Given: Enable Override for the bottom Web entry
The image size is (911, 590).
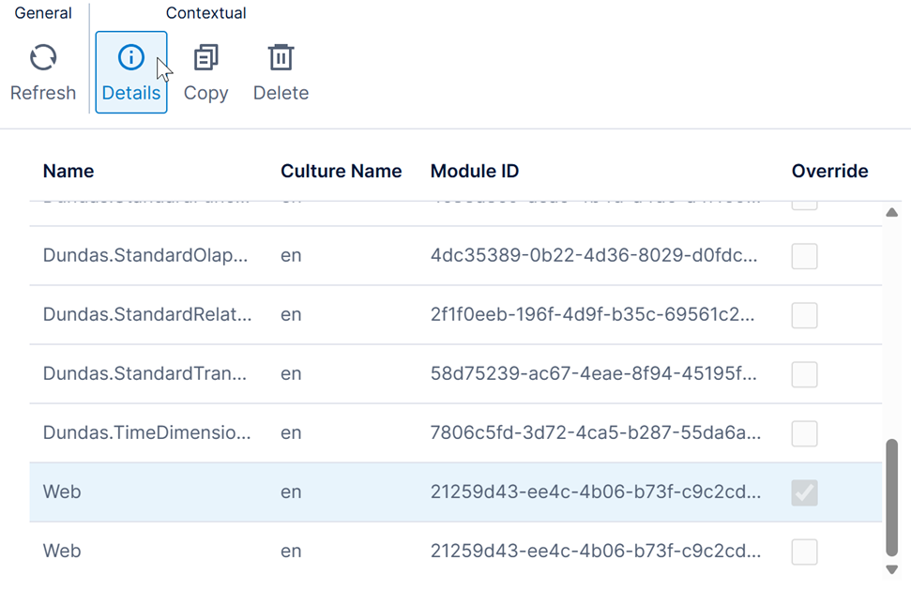Looking at the screenshot, I should tap(803, 552).
